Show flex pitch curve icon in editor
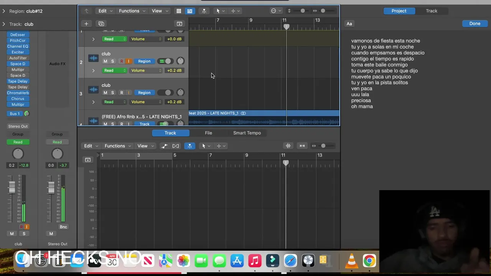This screenshot has height=276, width=491. point(164,146)
